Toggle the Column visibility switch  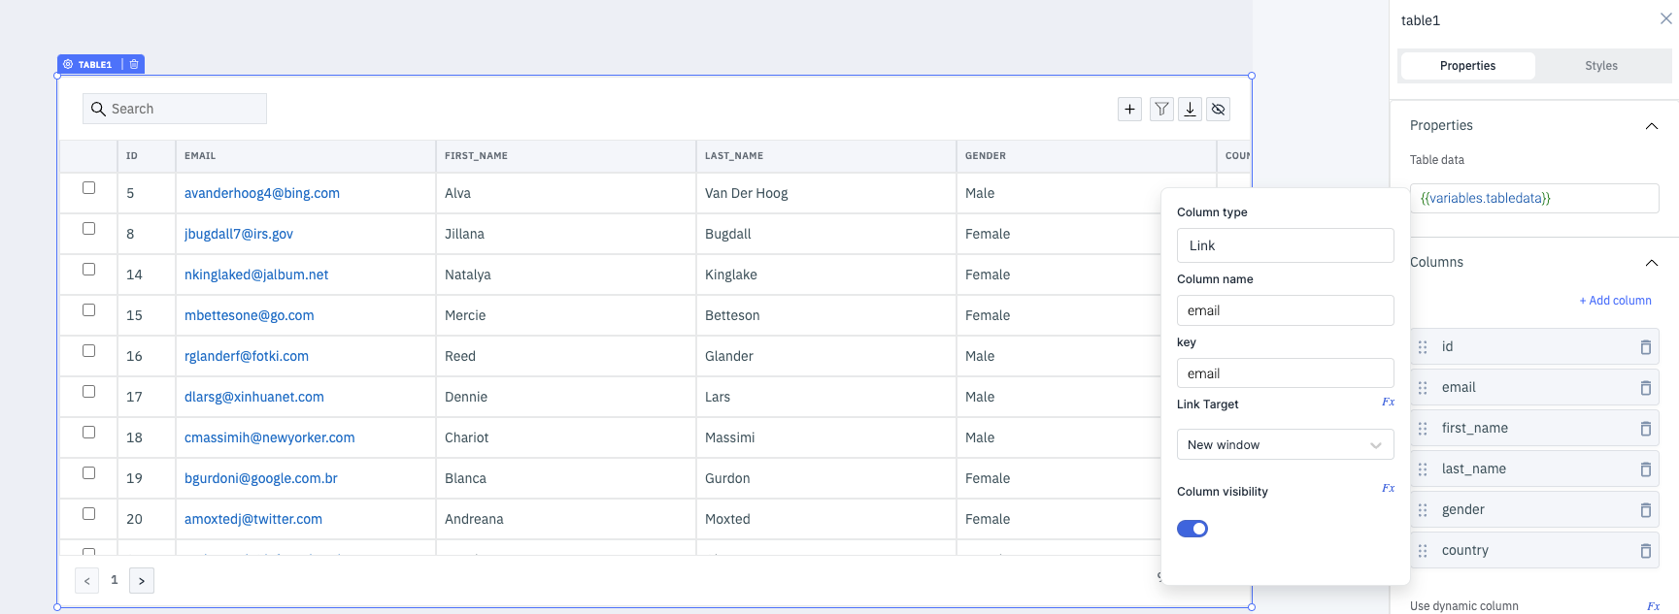(x=1192, y=529)
